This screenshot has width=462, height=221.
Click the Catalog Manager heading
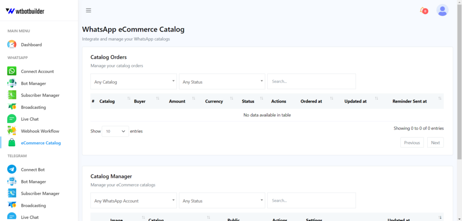(x=111, y=176)
